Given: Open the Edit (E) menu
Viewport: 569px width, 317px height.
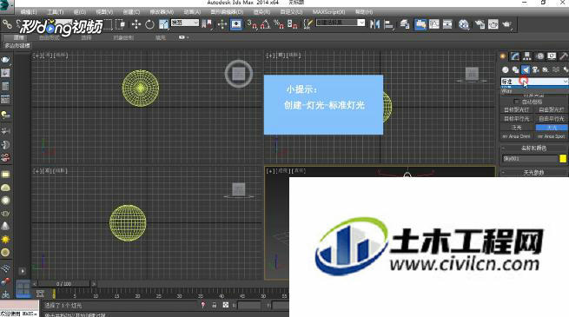Looking at the screenshot, I should (29, 12).
